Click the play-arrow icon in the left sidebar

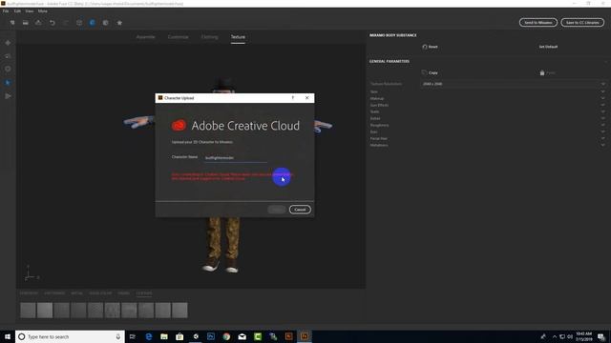click(8, 96)
